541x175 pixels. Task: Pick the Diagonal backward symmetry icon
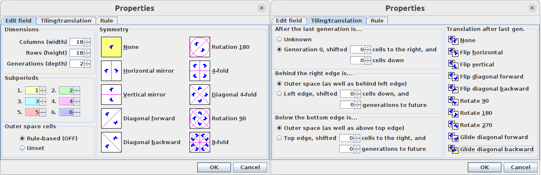tap(111, 142)
